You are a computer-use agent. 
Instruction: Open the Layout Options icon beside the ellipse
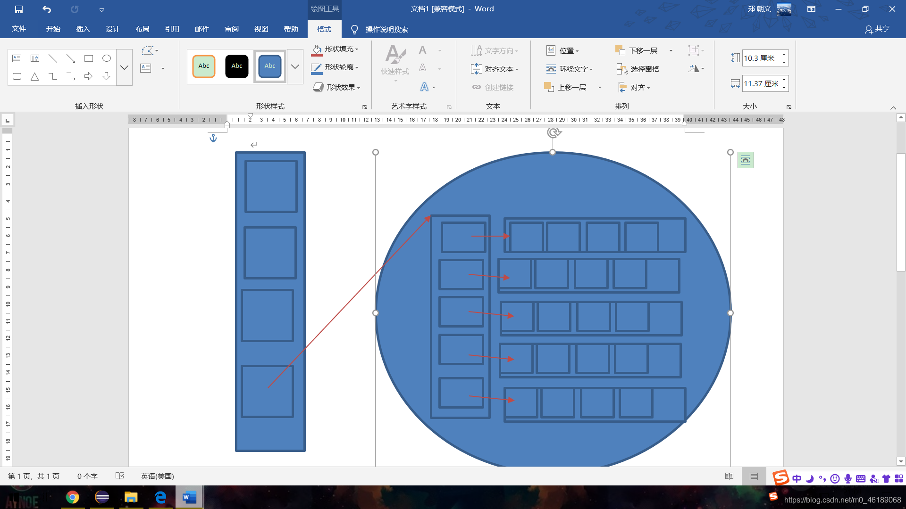pyautogui.click(x=746, y=160)
